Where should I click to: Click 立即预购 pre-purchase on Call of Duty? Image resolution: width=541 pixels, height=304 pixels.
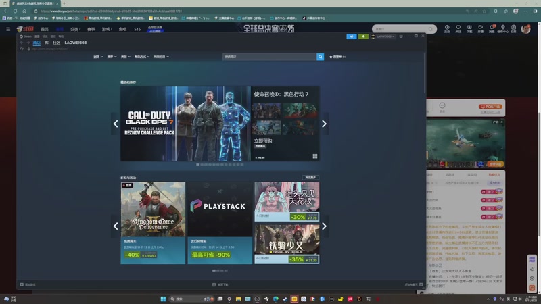click(x=263, y=141)
